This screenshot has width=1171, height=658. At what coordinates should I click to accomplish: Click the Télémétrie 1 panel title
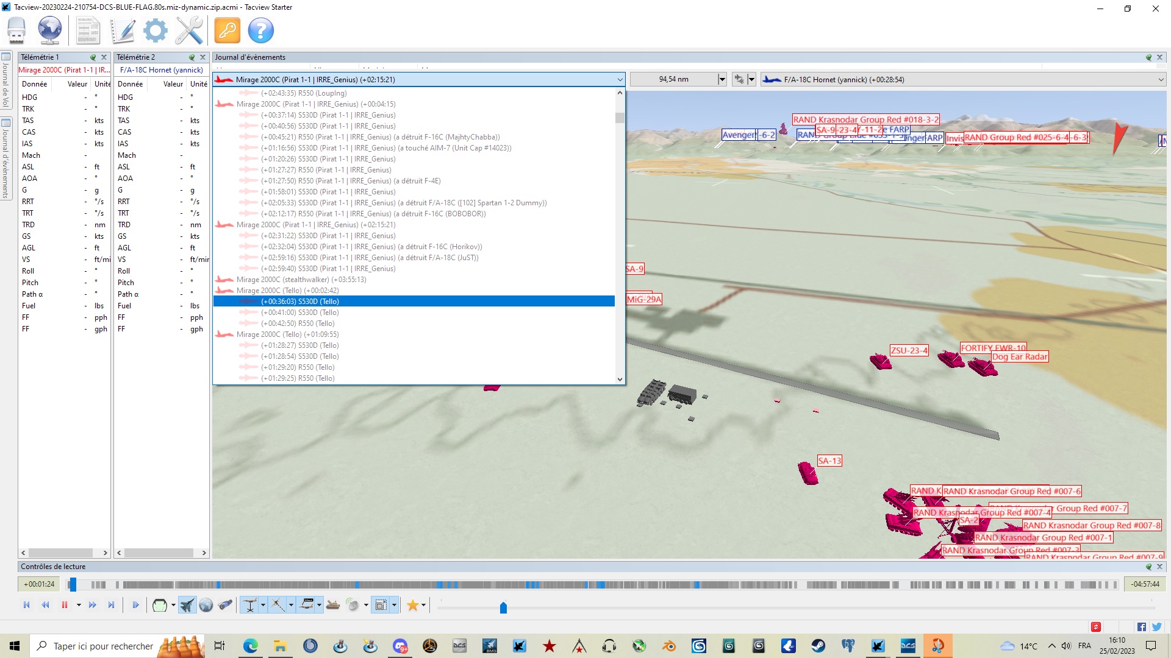pyautogui.click(x=40, y=57)
